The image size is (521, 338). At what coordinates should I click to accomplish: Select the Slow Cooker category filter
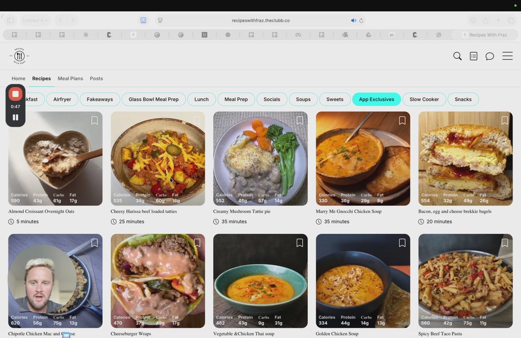point(424,100)
